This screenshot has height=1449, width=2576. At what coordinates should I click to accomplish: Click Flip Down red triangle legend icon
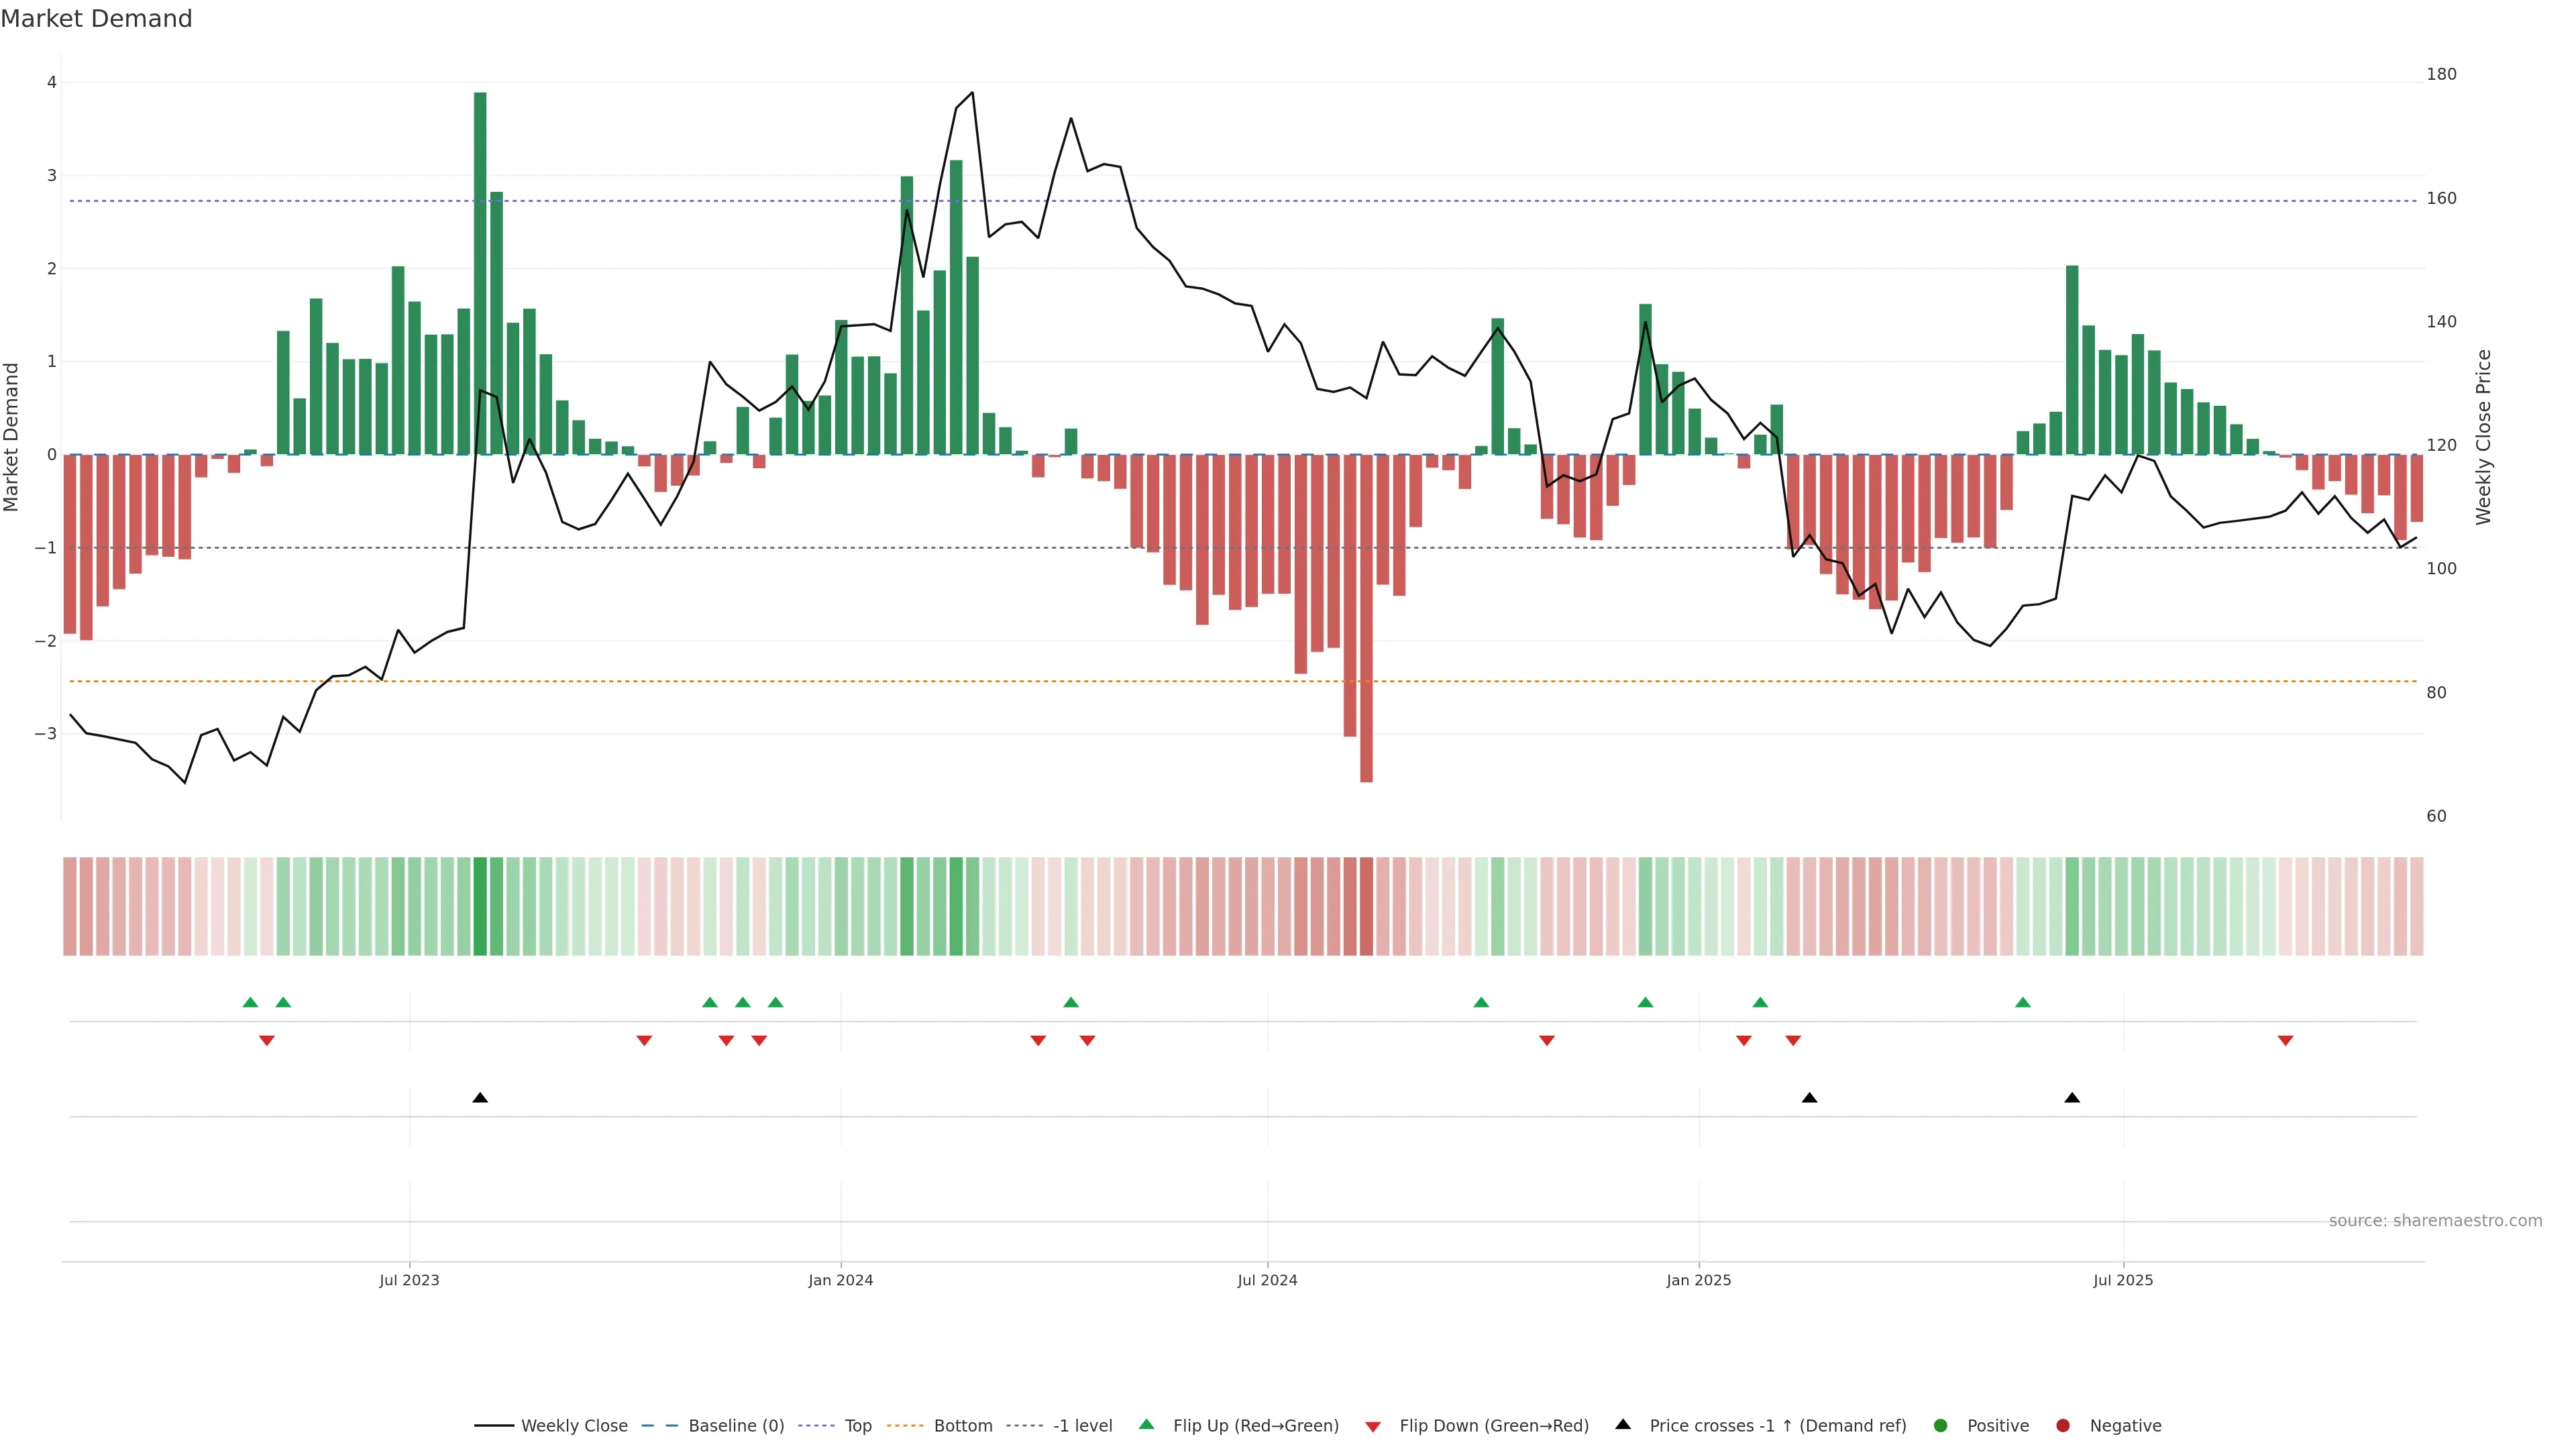[1373, 1427]
